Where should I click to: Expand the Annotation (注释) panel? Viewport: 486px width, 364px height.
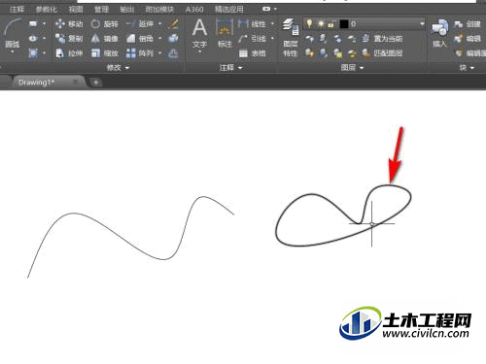click(230, 67)
